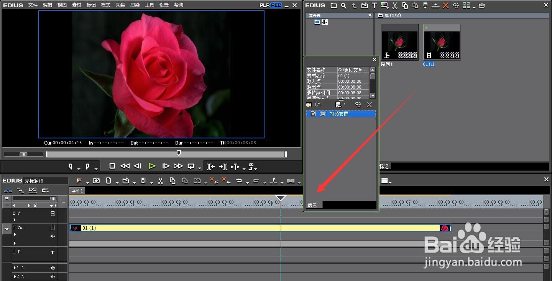The height and width of the screenshot is (281, 552).
Task: Expand the 1 A audio track
Action: pos(15,268)
